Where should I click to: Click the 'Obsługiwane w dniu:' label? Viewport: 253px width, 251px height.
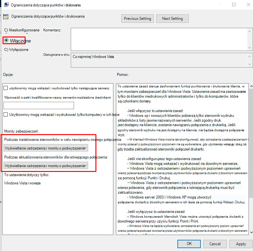[x=56, y=55]
